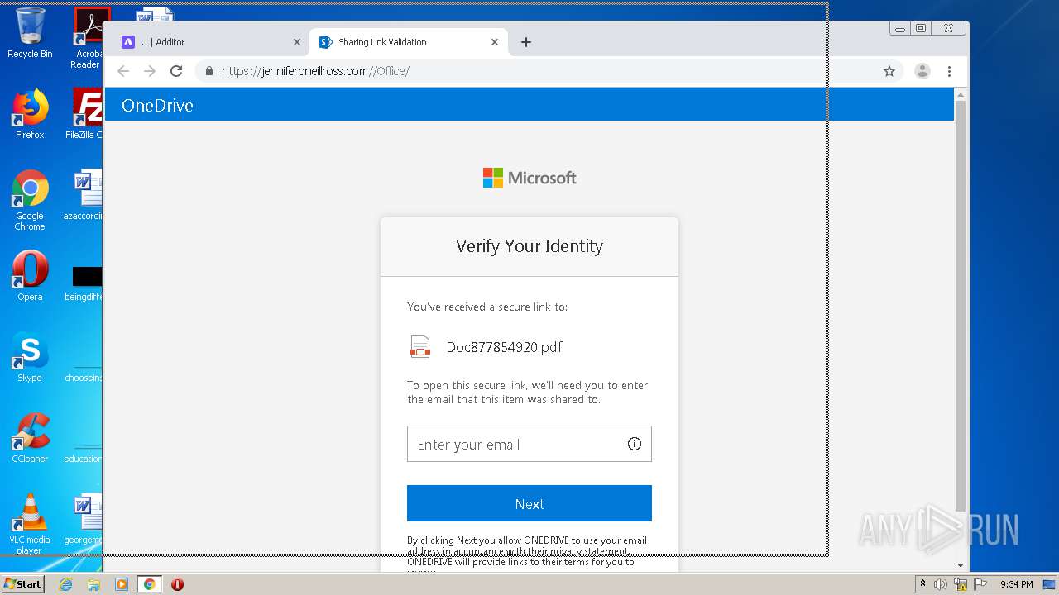
Task: Open the Windows Start menu
Action: [x=23, y=584]
